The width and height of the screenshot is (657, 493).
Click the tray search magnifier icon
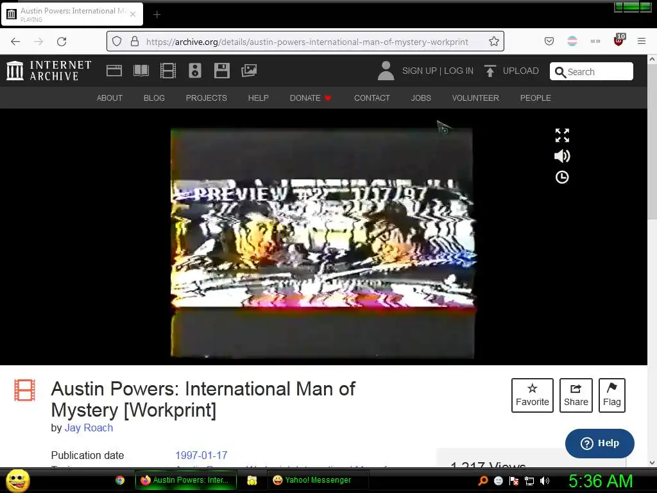[482, 481]
